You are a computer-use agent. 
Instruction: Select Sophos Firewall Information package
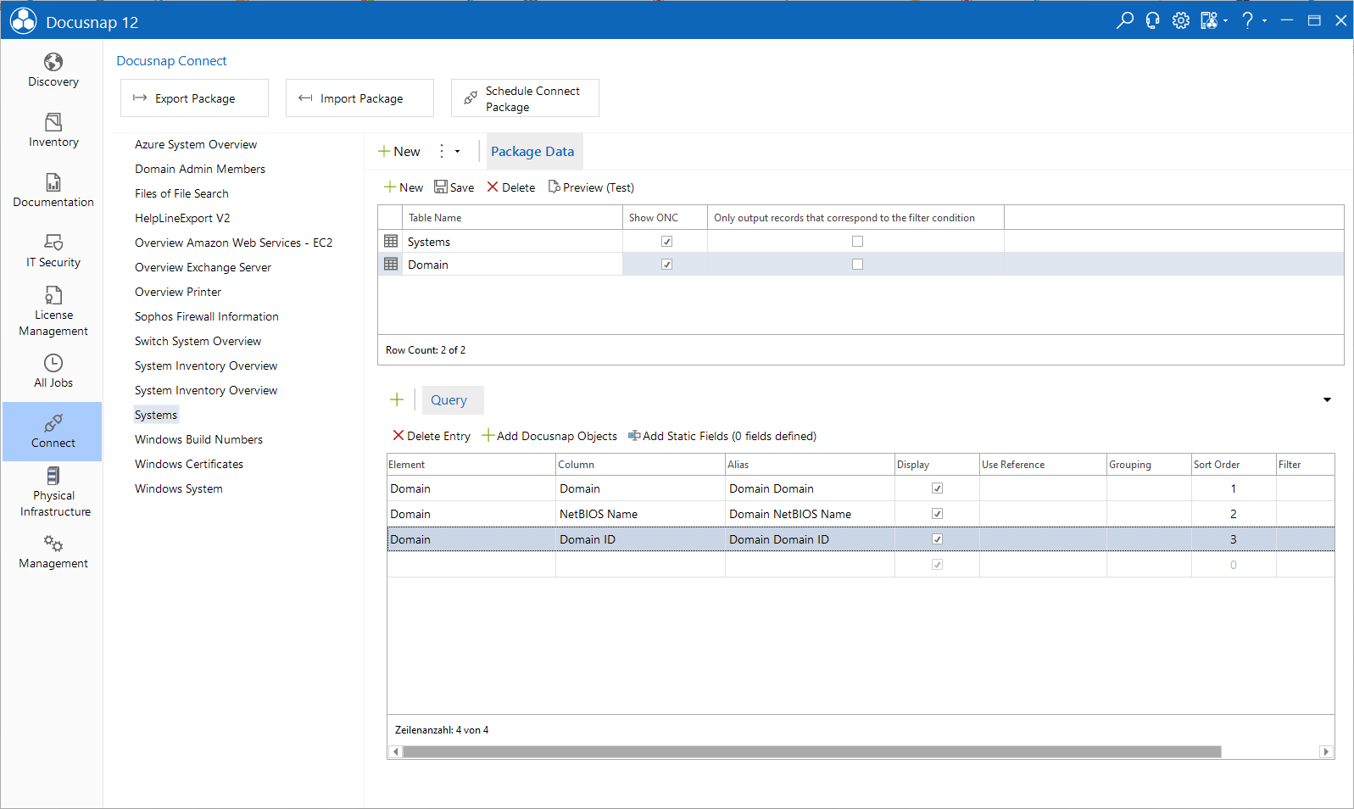click(x=207, y=316)
